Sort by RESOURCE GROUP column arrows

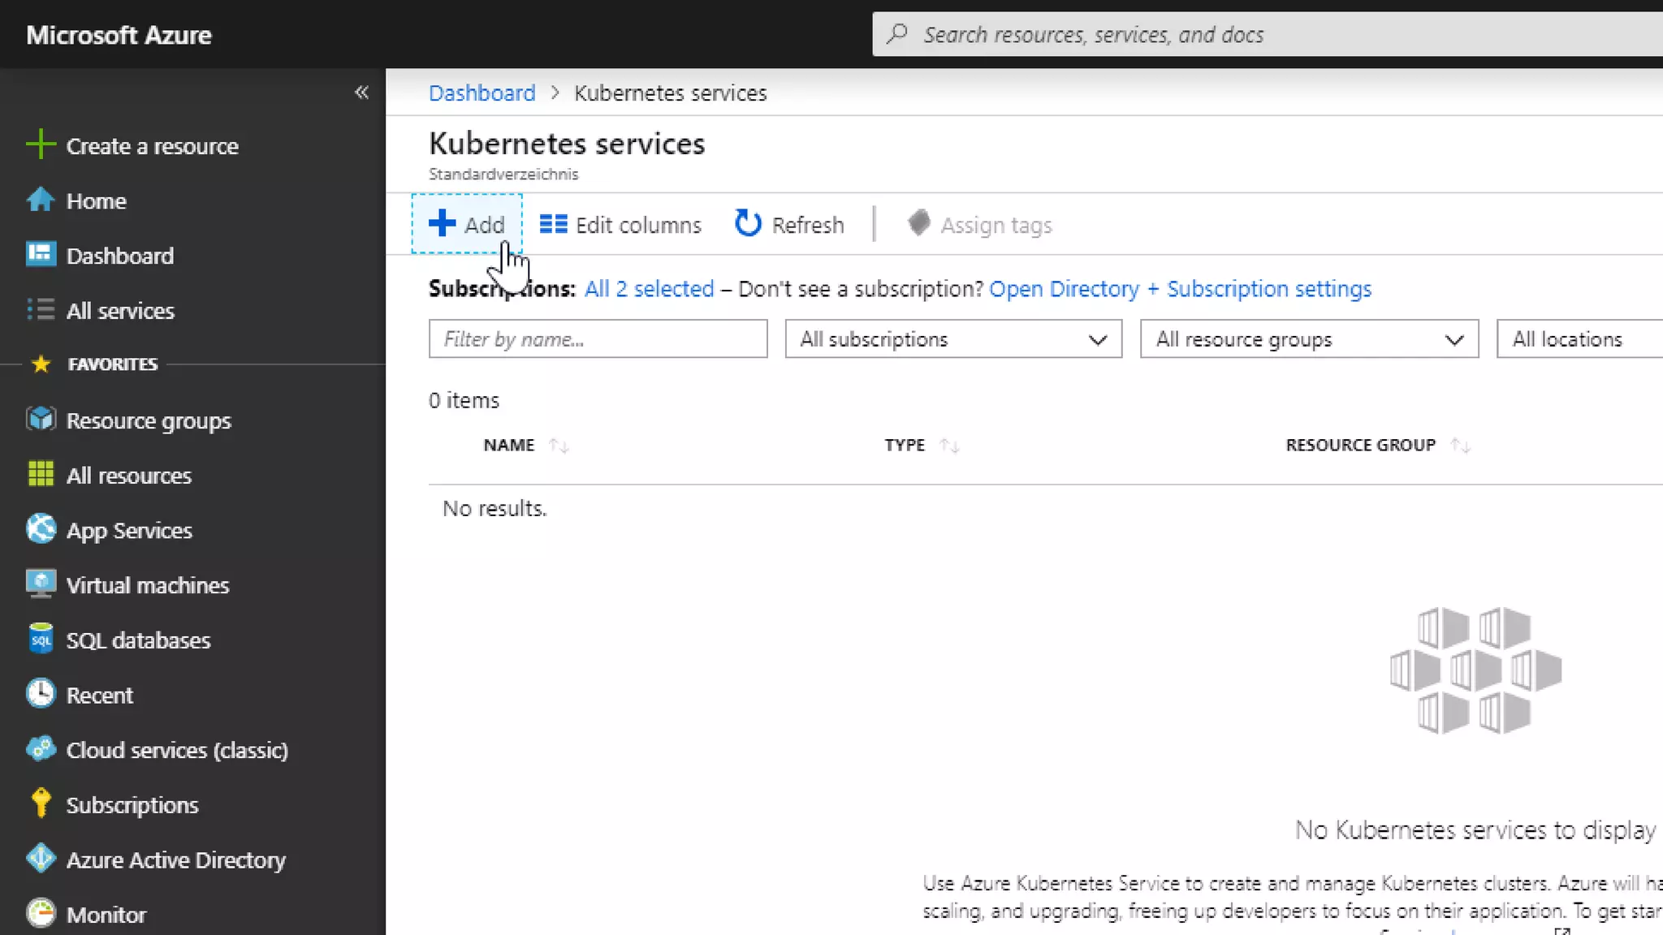pyautogui.click(x=1460, y=446)
